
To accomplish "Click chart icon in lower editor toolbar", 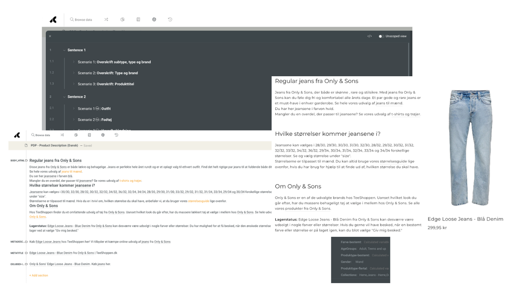I will click(x=76, y=135).
